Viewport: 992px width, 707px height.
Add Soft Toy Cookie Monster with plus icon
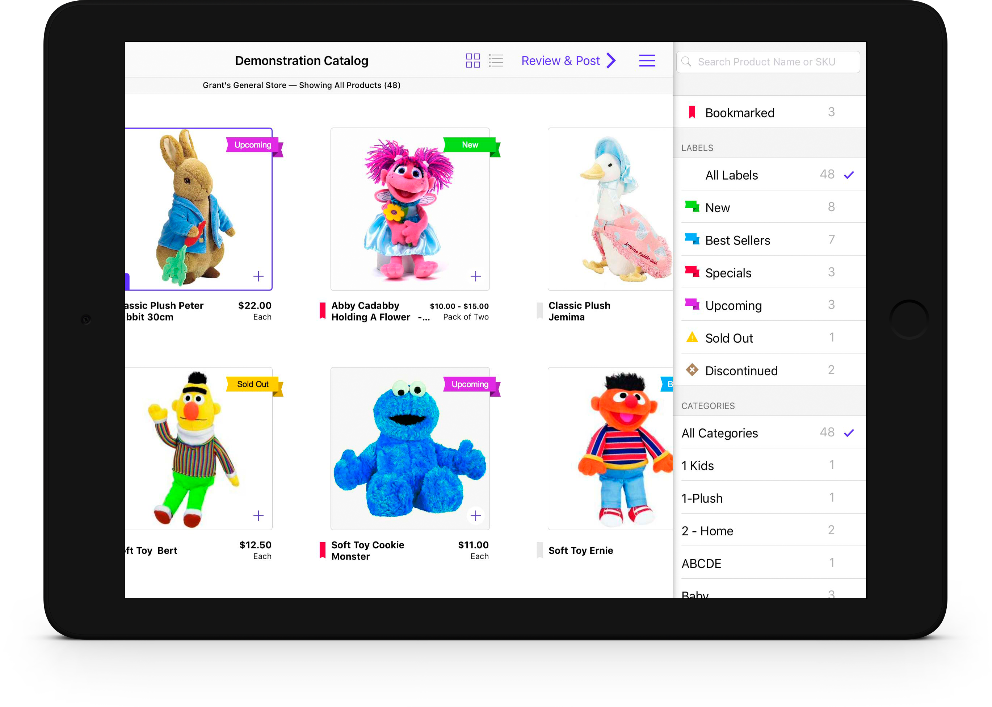[476, 516]
